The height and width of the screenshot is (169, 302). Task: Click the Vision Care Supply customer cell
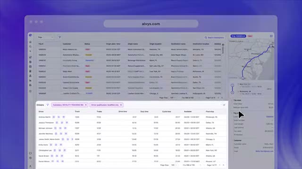[70, 88]
